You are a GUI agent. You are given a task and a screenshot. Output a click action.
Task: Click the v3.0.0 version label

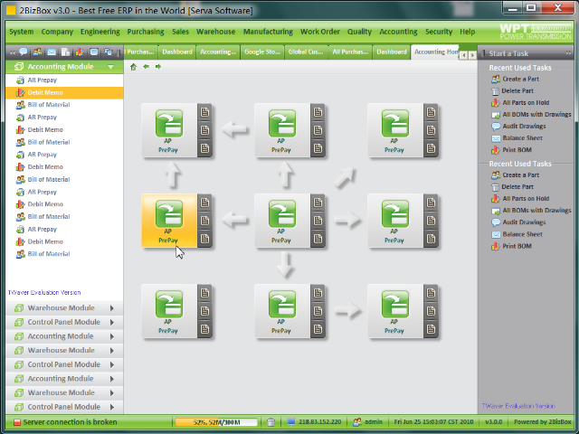coord(494,422)
